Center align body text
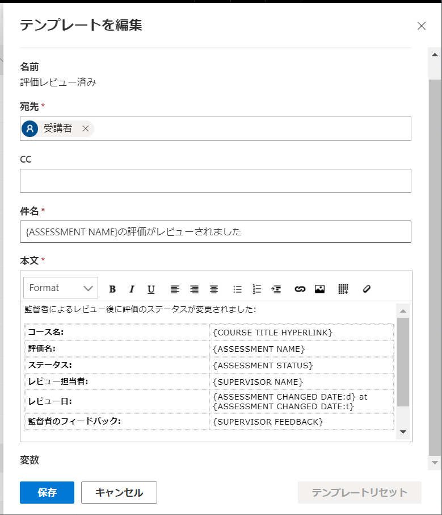442x515 pixels. (x=214, y=289)
